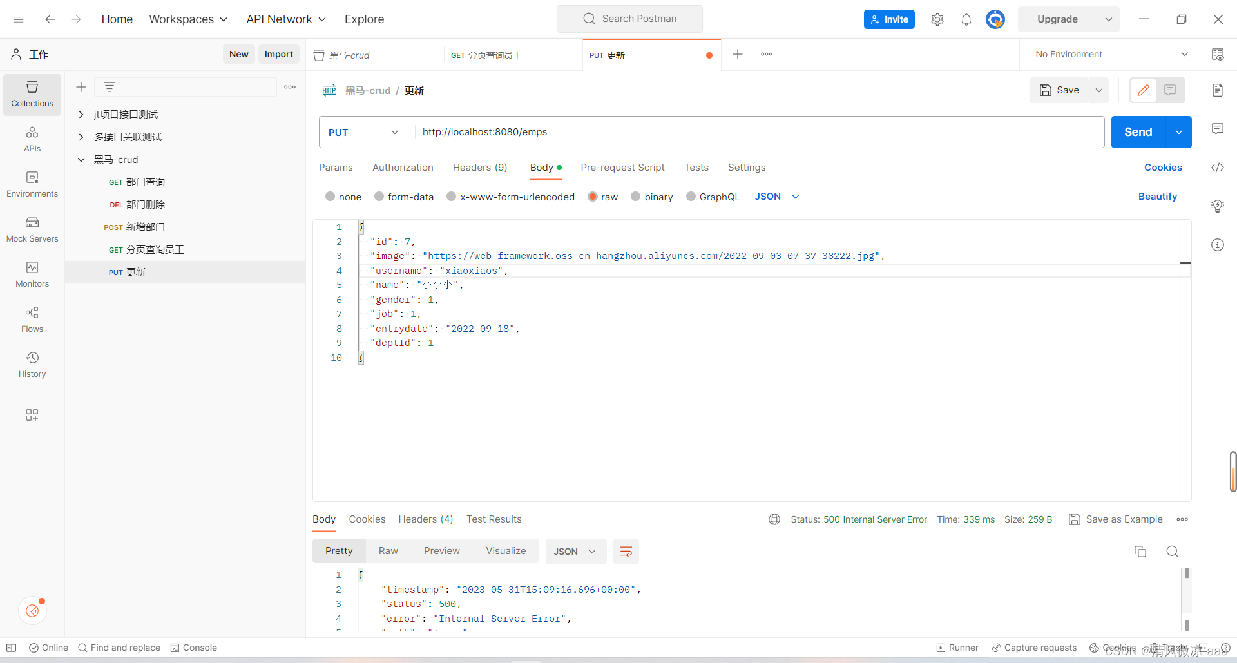1237x663 pixels.
Task: Go back with the left arrow
Action: pos(50,19)
